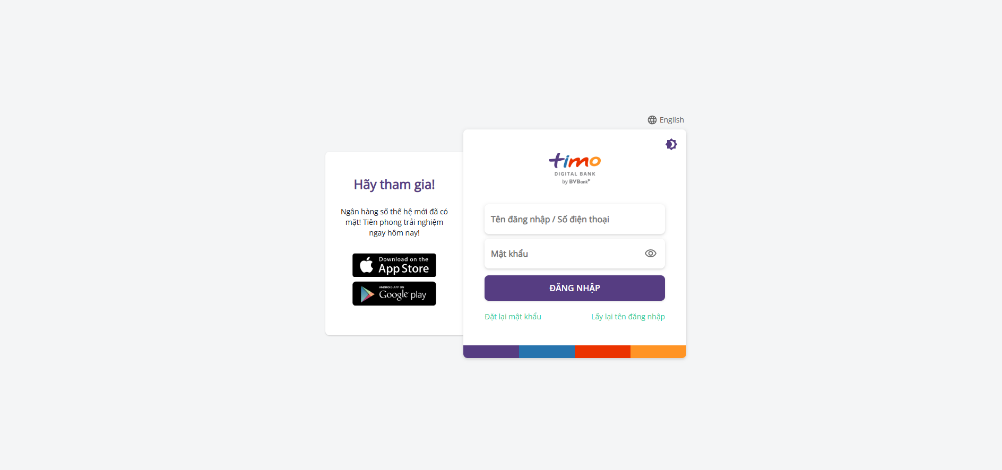Image resolution: width=1002 pixels, height=470 pixels.
Task: Click the Play triangle on Google Play badge
Action: pyautogui.click(x=367, y=294)
